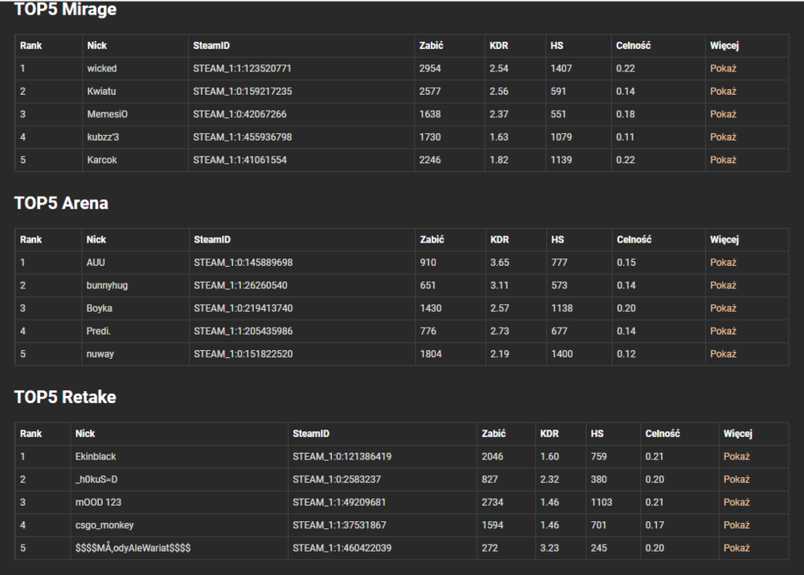Select SteamID STEAM_1:0:121386419
The image size is (804, 575).
(x=342, y=457)
